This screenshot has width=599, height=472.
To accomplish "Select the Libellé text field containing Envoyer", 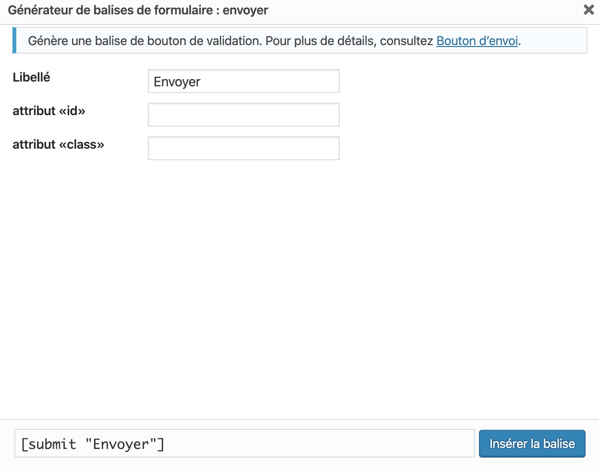I will click(x=243, y=81).
